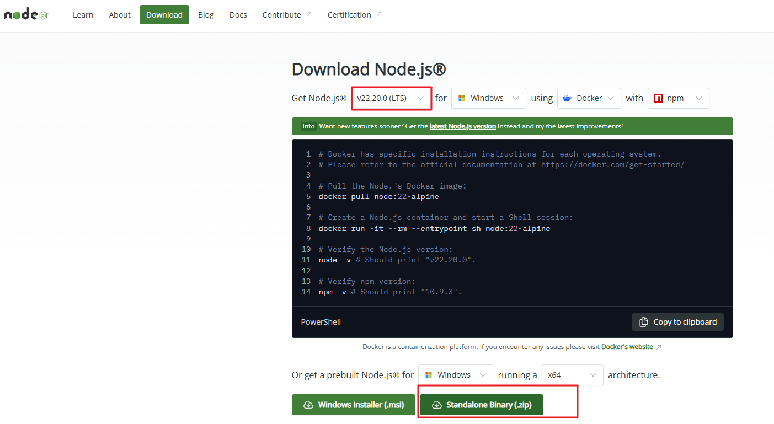This screenshot has height=424, width=774.
Task: Select the Download nav item
Action: tap(164, 15)
